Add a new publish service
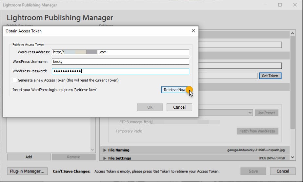Viewport: 303px width, 182px height. 29,157
